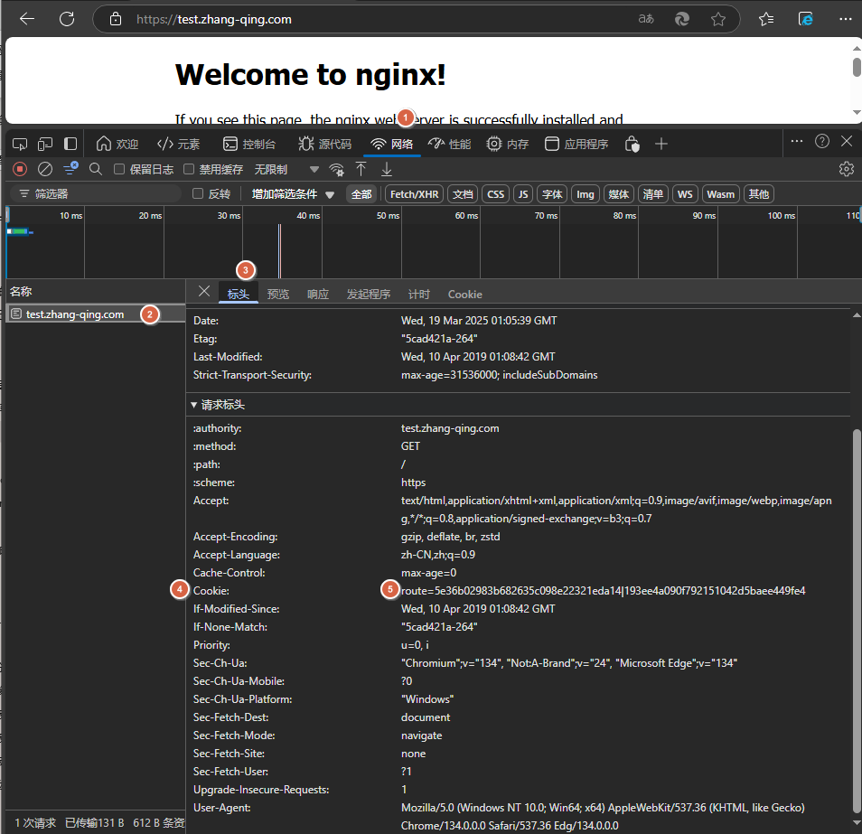862x834 pixels.
Task: Show 全部 request types
Action: coord(361,194)
